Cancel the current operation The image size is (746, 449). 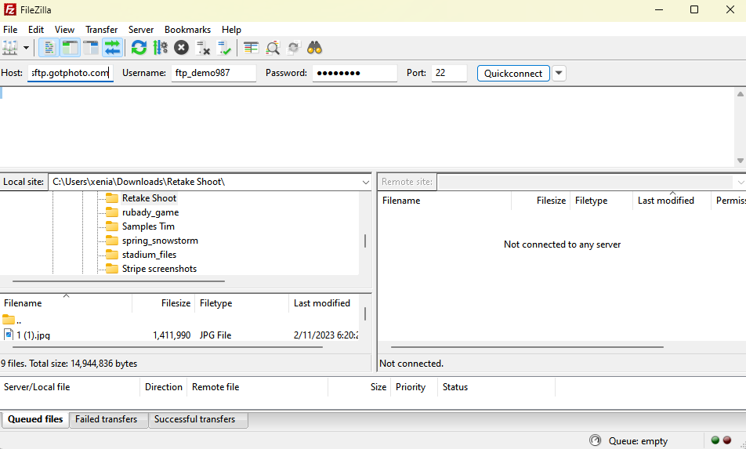[181, 48]
